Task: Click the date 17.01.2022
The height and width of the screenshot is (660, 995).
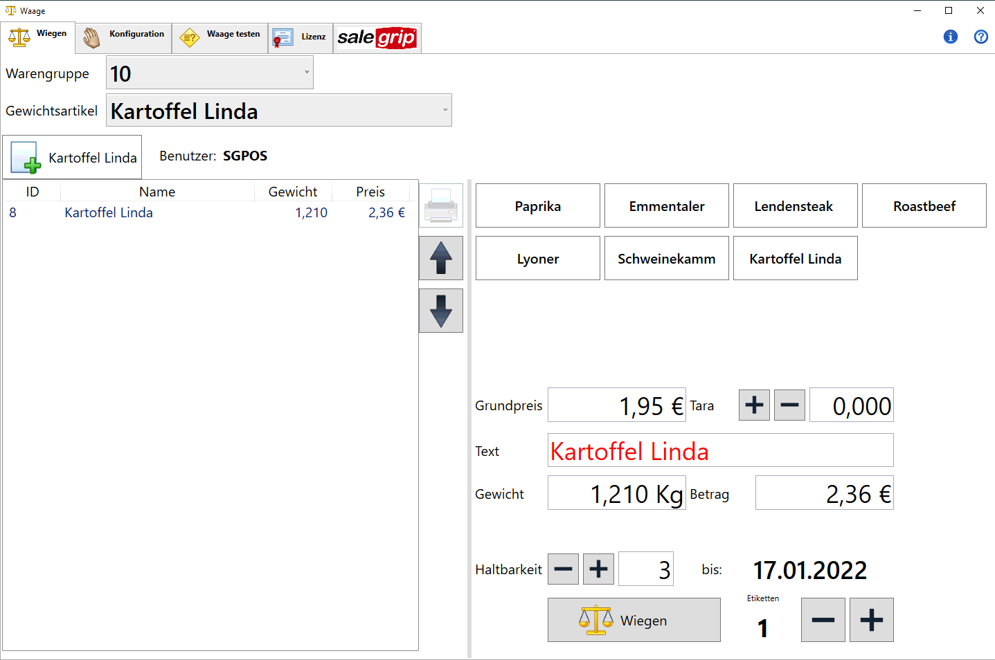Action: click(810, 571)
